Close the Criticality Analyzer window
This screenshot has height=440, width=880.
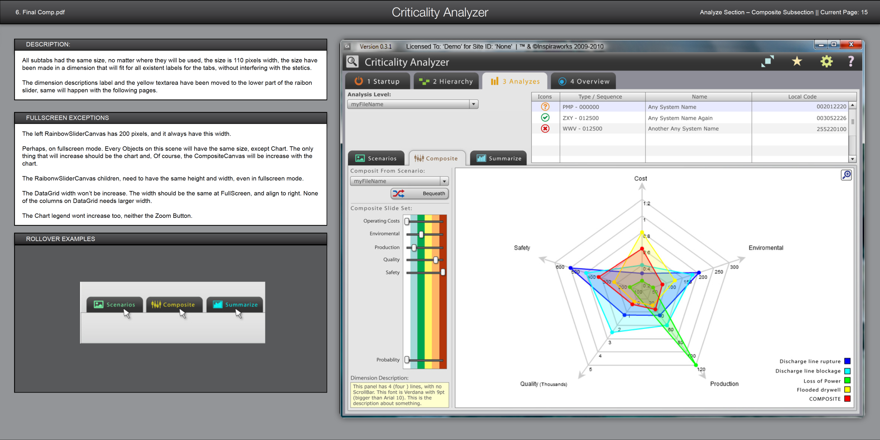(851, 45)
